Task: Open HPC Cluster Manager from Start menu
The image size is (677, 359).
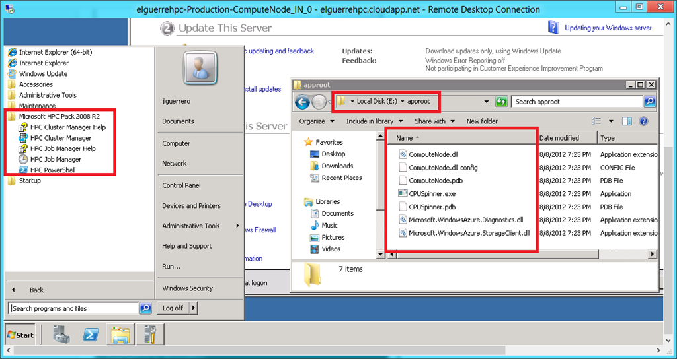Action: (x=61, y=138)
